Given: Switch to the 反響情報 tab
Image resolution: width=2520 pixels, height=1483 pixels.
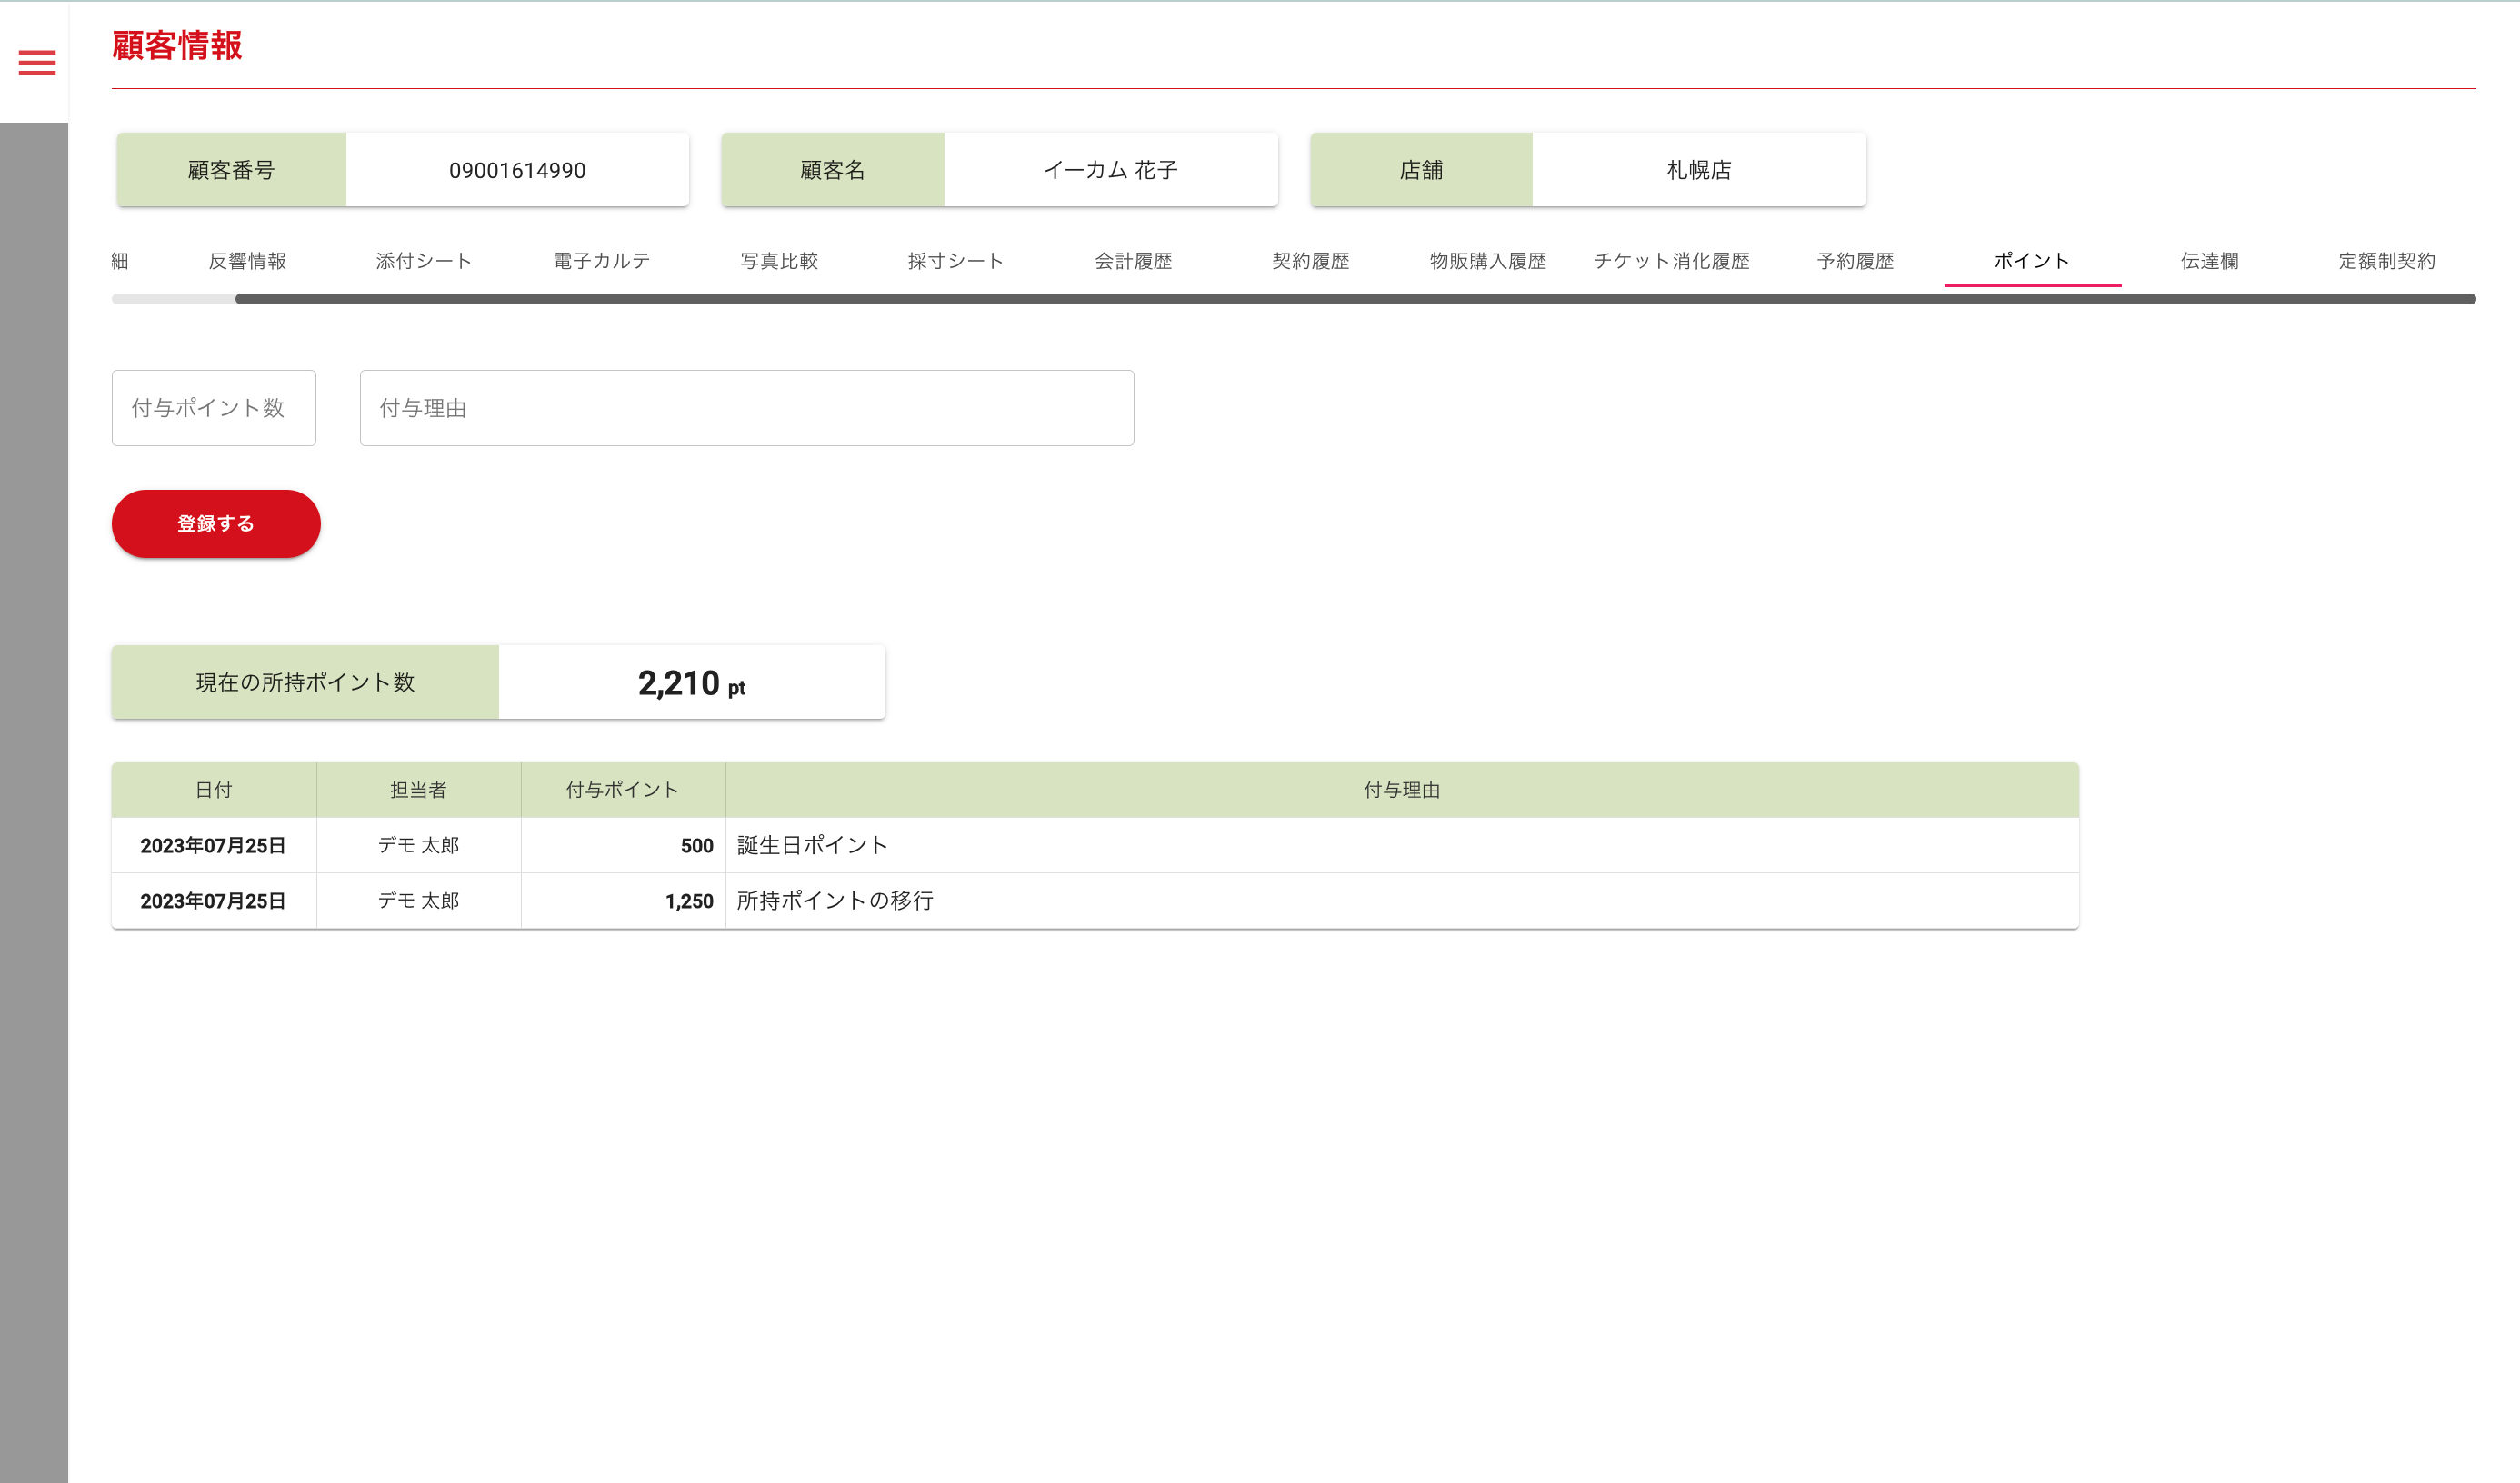Looking at the screenshot, I should click(x=247, y=261).
